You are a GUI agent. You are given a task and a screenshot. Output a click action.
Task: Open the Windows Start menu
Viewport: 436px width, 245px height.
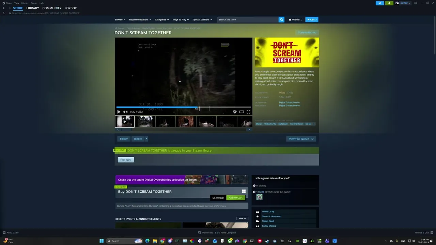tap(102, 241)
